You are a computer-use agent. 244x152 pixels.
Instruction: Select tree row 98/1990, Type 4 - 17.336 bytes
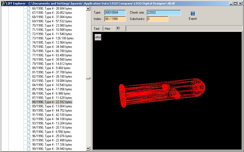pyautogui.click(x=52, y=145)
